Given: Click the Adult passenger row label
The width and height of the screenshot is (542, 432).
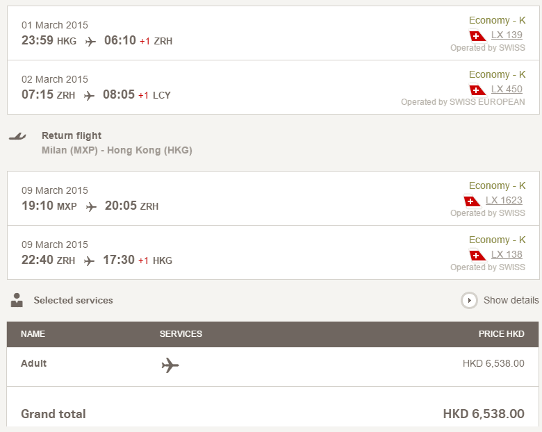Looking at the screenshot, I should point(34,363).
